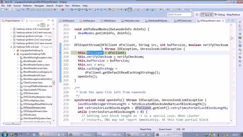
Task: Select DFSInputStream.class in Project Explorer
Action: click(x=35, y=108)
